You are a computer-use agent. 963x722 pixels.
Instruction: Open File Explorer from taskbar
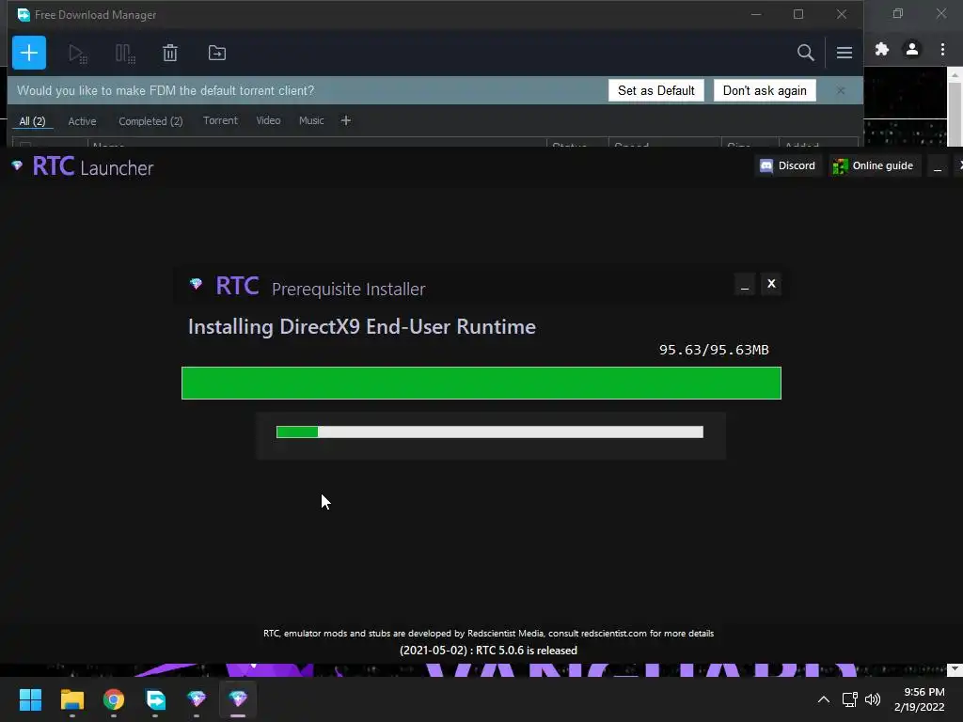tap(71, 699)
